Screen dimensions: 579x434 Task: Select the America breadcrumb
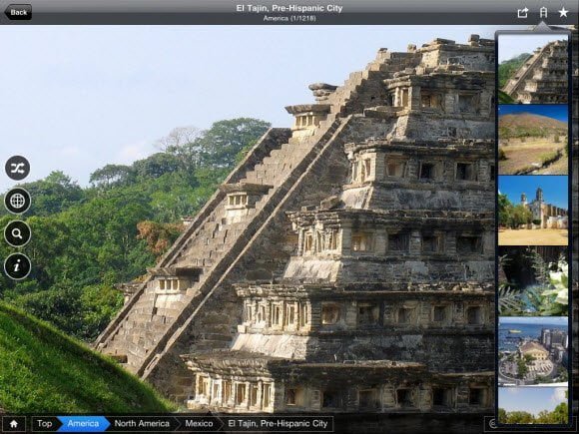(83, 424)
